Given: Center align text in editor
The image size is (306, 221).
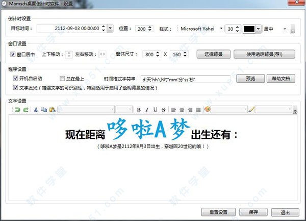Looking at the screenshot, I should [x=182, y=110].
